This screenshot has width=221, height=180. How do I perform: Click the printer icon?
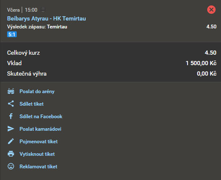click(x=11, y=154)
